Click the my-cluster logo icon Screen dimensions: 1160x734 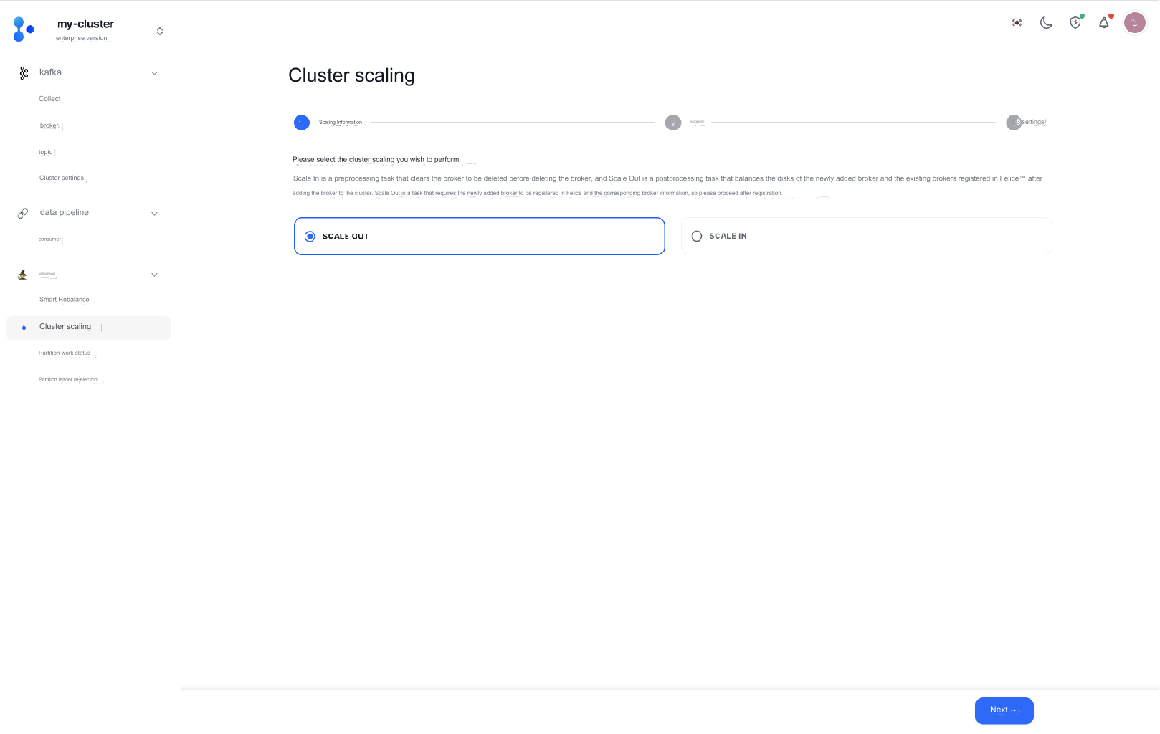24,29
